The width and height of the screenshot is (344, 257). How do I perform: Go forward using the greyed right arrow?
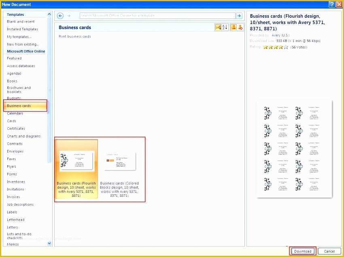click(x=69, y=16)
